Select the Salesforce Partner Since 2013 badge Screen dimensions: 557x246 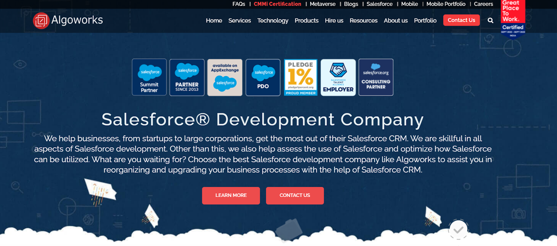187,77
